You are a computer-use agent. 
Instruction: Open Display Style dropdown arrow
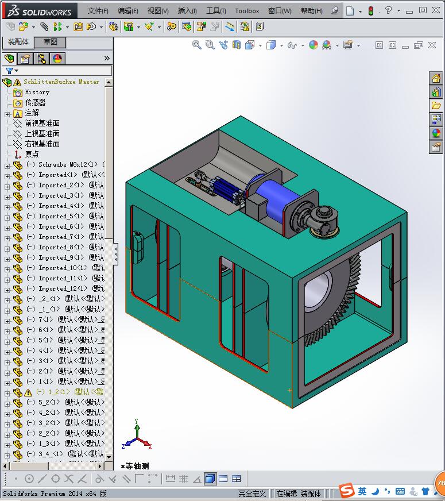[281, 45]
